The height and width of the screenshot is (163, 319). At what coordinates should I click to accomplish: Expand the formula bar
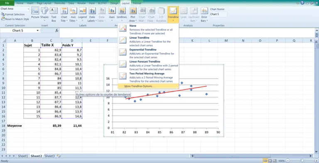click(x=317, y=31)
